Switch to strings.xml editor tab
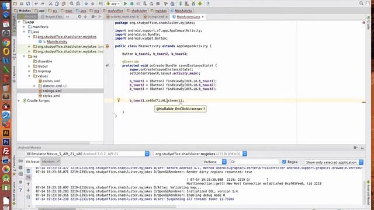 tap(155, 17)
